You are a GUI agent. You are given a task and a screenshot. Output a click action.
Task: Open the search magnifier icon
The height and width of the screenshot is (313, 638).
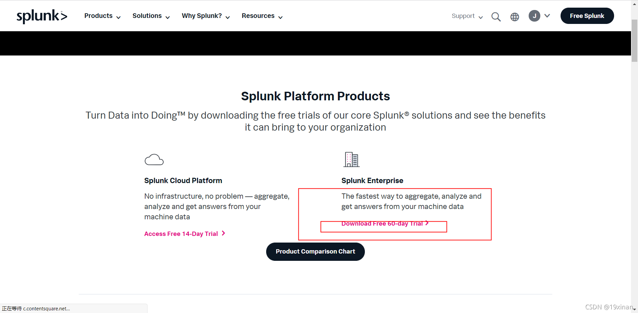click(x=496, y=17)
